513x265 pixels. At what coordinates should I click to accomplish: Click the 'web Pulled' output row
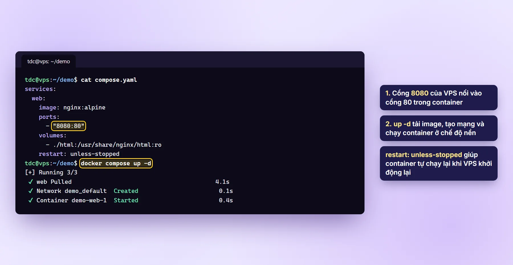129,182
